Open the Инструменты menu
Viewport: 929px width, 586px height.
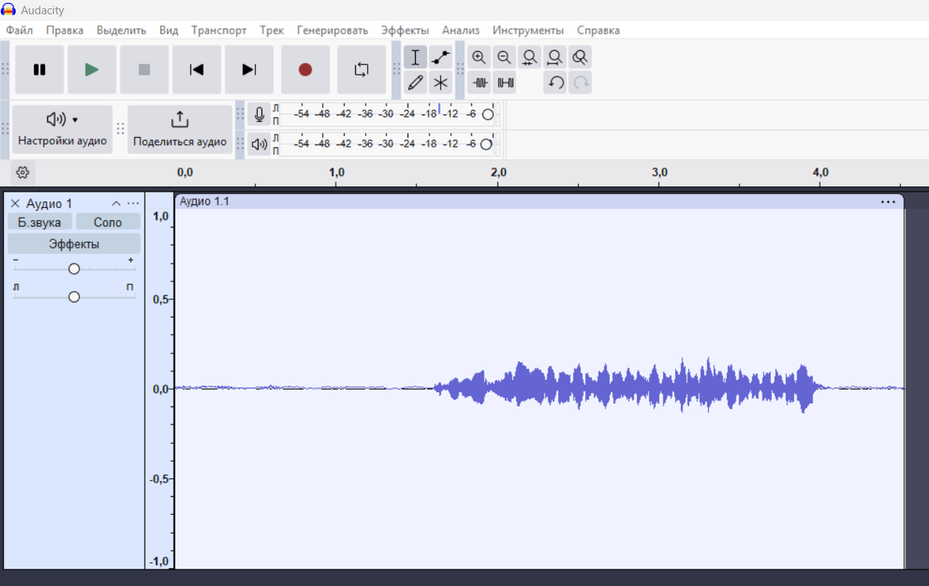(528, 30)
